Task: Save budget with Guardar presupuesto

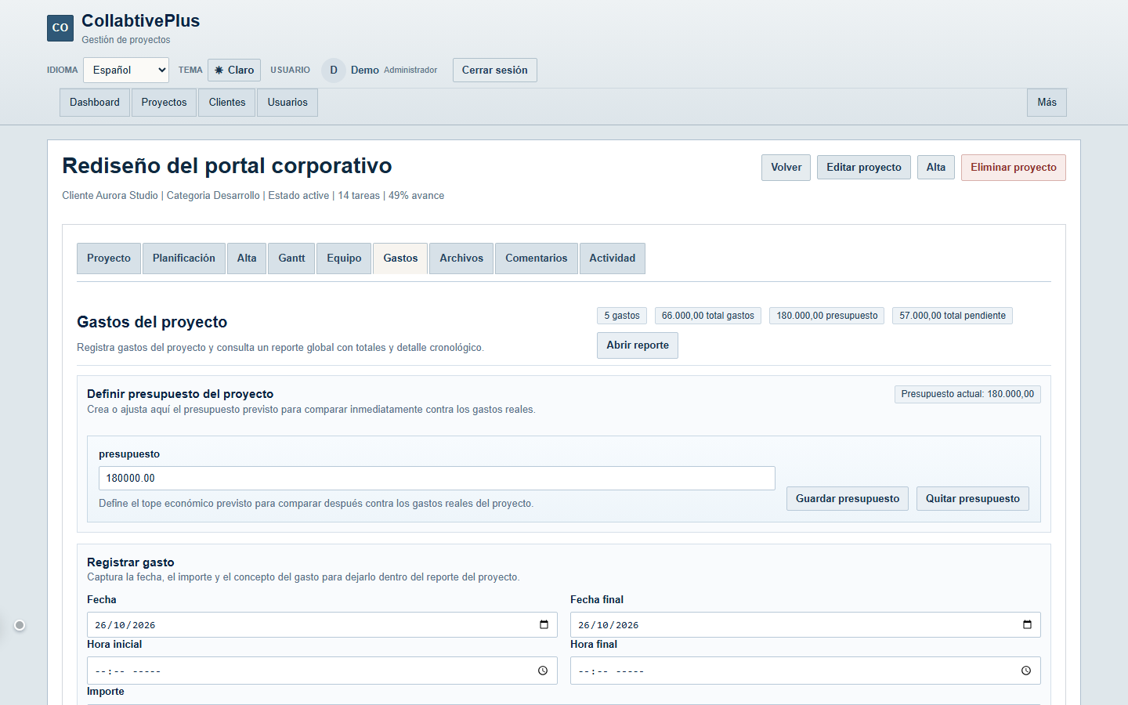Action: [848, 499]
